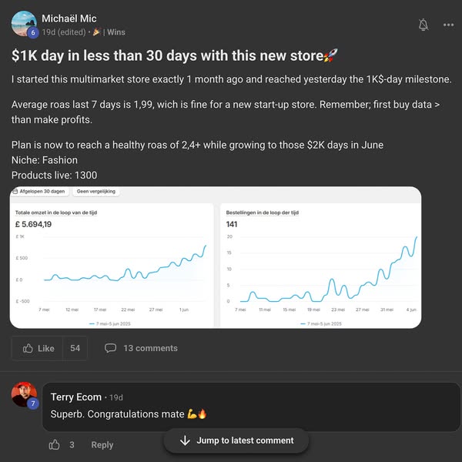This screenshot has width=462, height=462.
Task: Open Terry Ecom's profile name
Action: tap(75, 397)
